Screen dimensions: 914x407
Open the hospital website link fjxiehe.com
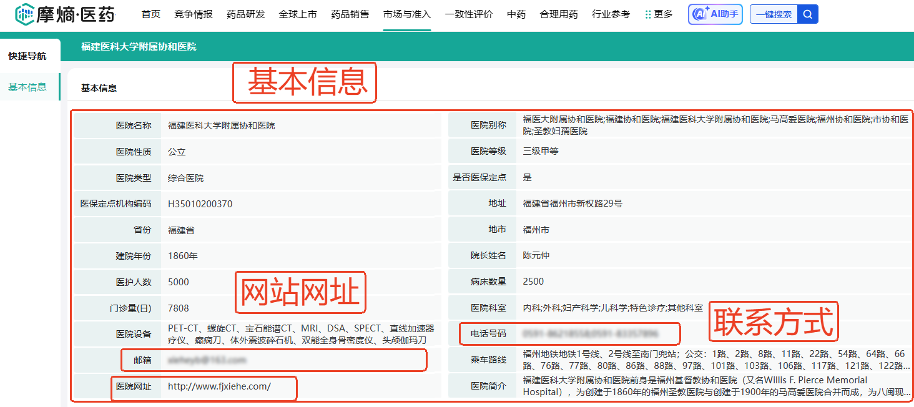click(x=219, y=386)
